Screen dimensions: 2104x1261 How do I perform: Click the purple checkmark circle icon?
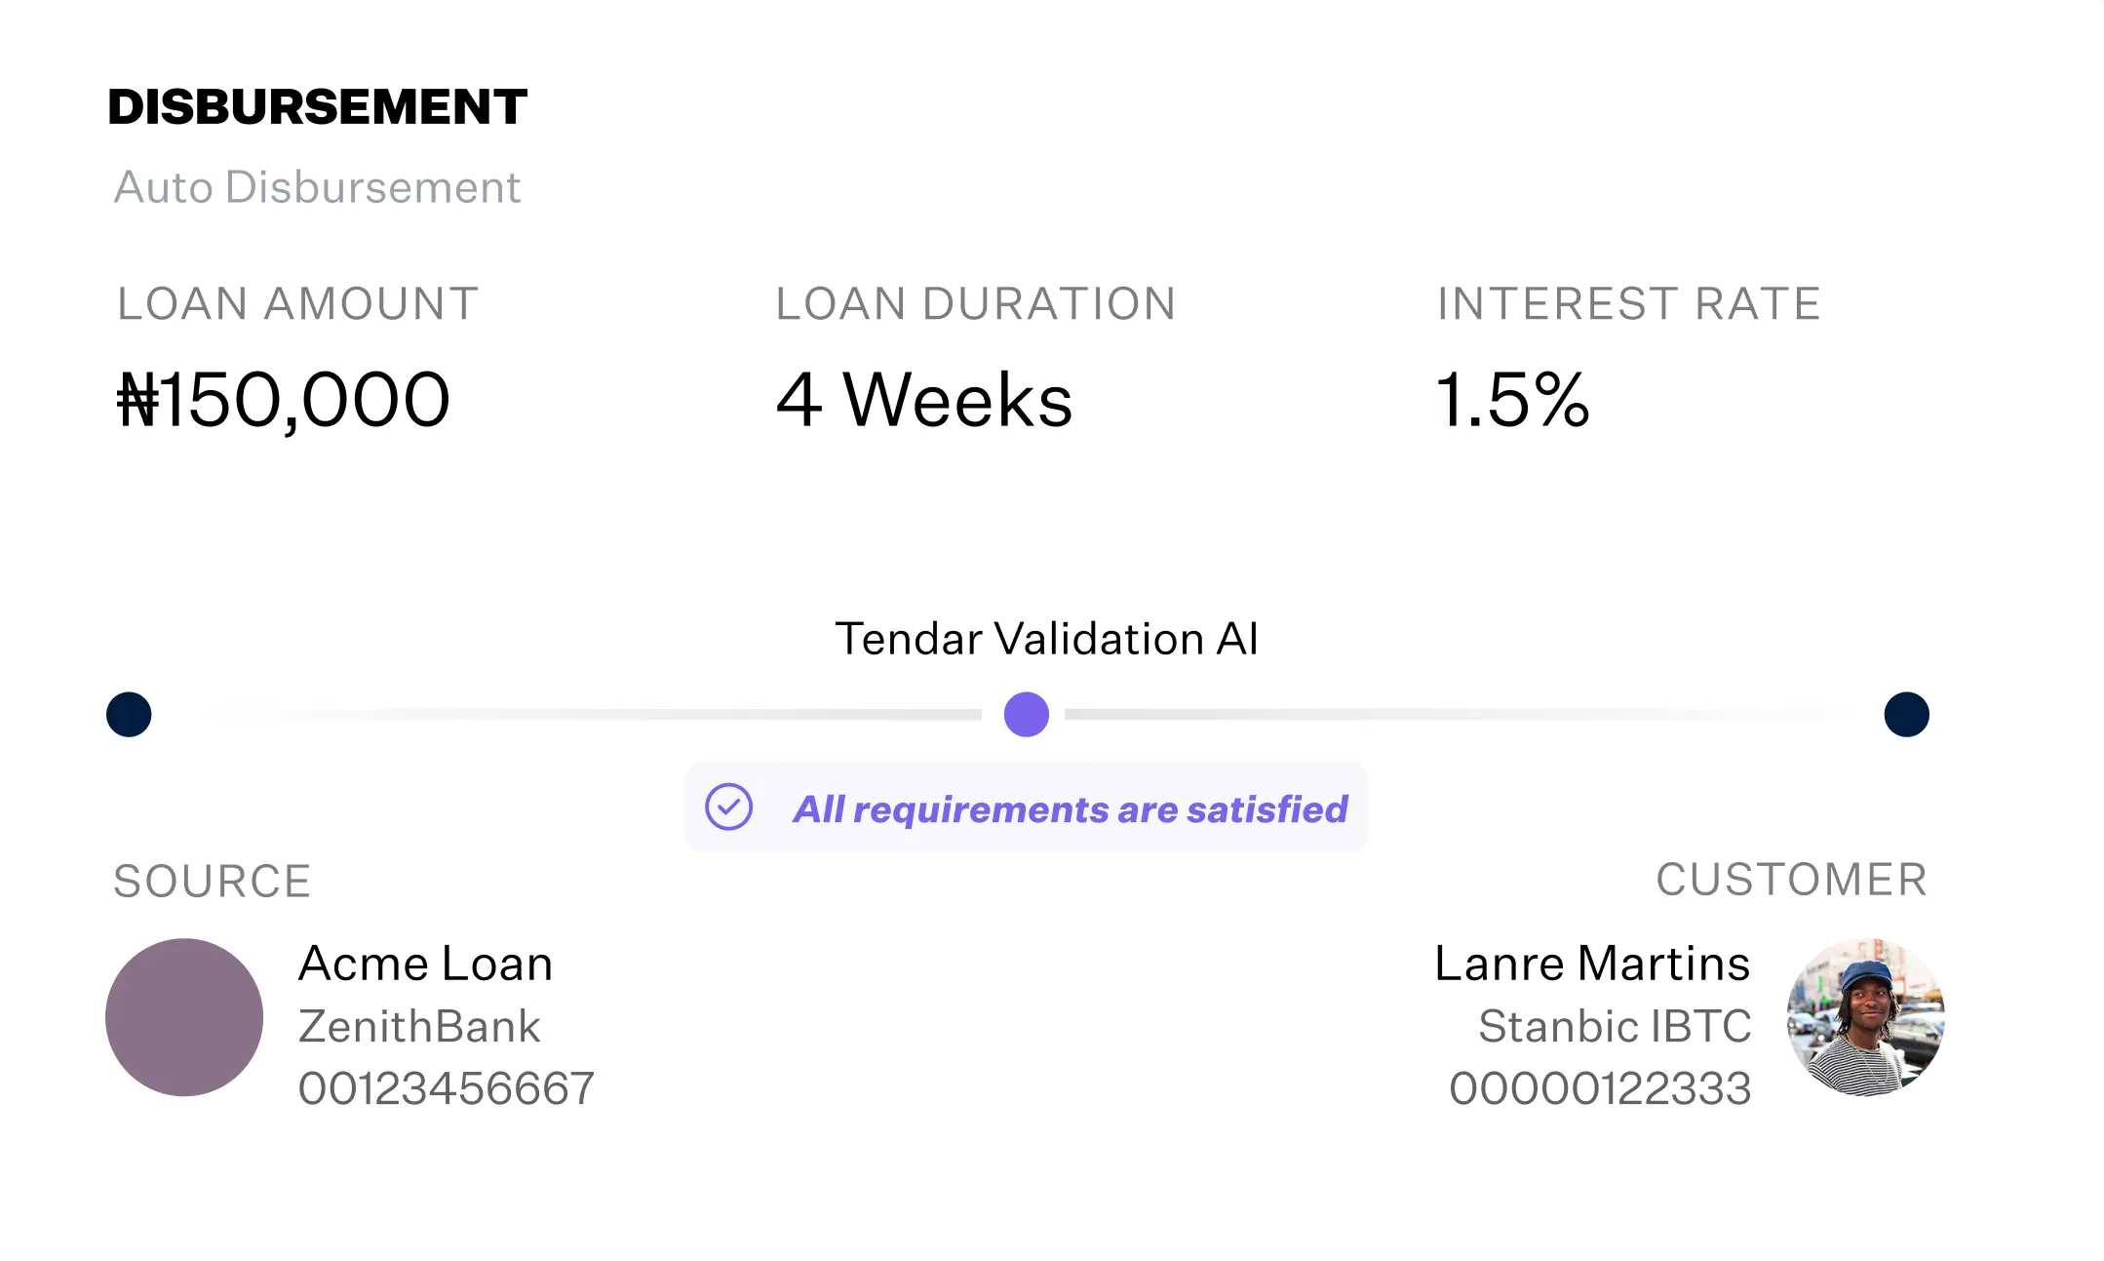pyautogui.click(x=728, y=808)
